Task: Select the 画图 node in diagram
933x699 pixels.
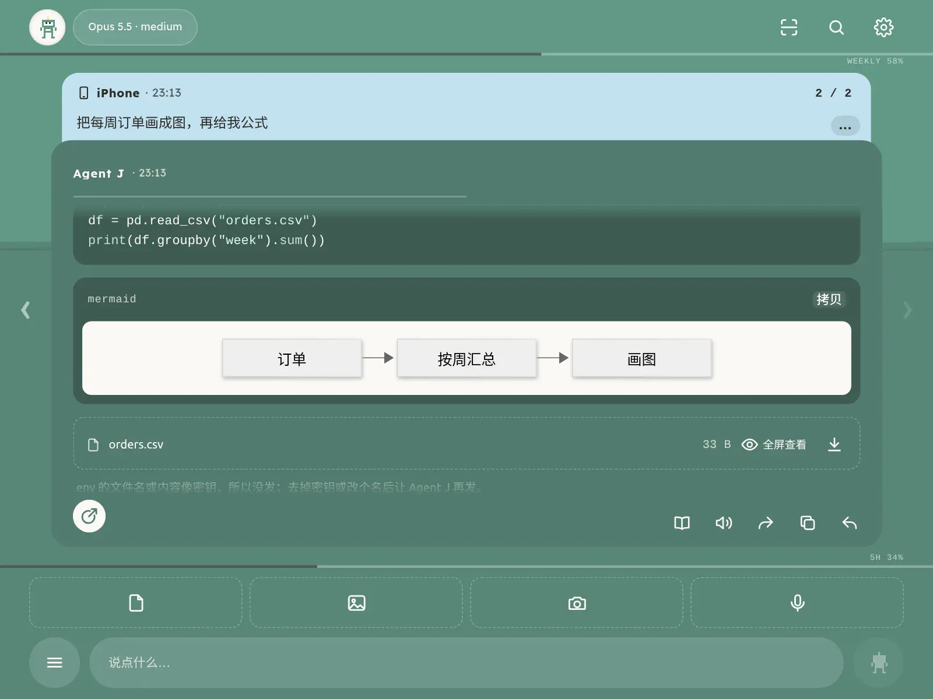Action: (641, 359)
